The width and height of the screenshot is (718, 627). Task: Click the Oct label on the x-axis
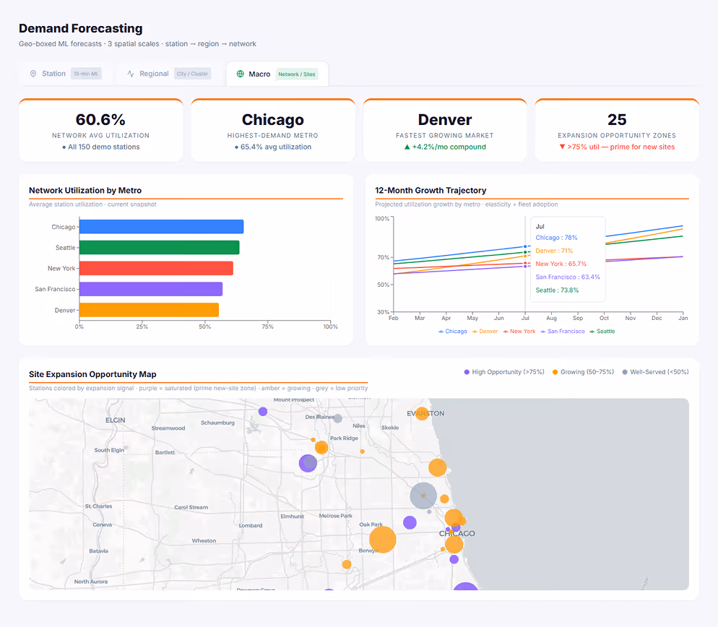coord(604,318)
